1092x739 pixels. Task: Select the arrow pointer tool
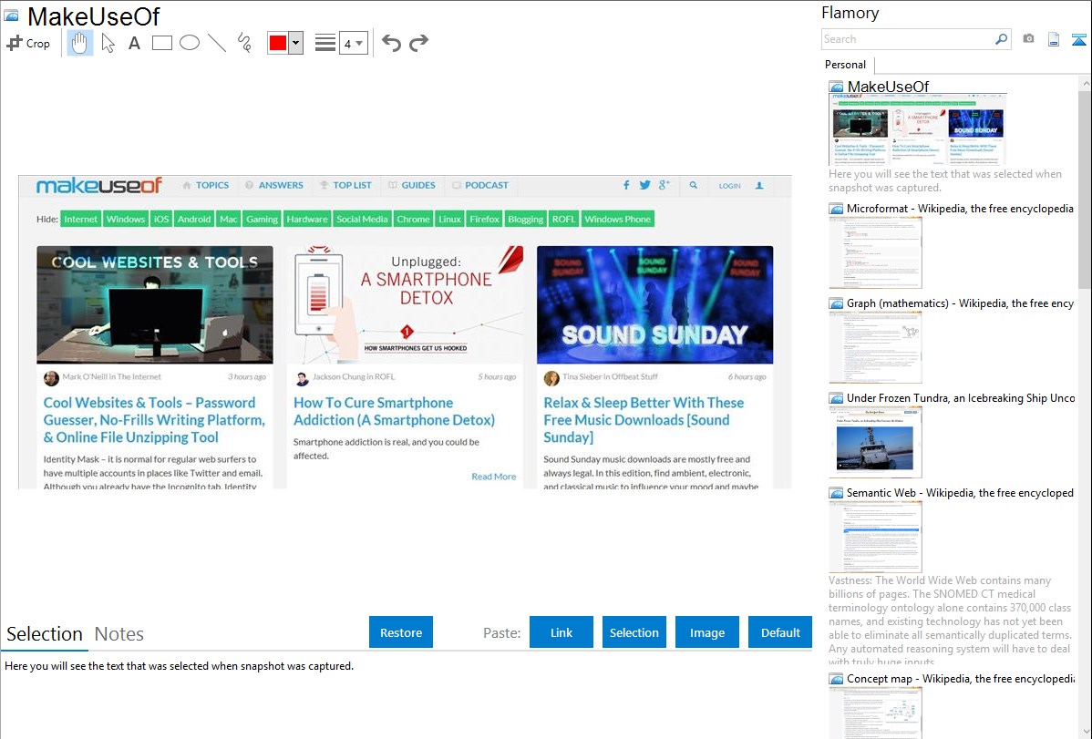tap(108, 43)
